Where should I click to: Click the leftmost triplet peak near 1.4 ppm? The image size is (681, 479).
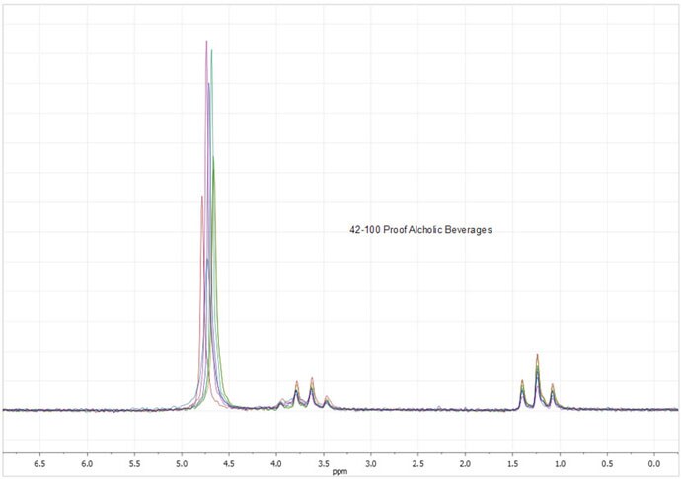coord(522,381)
